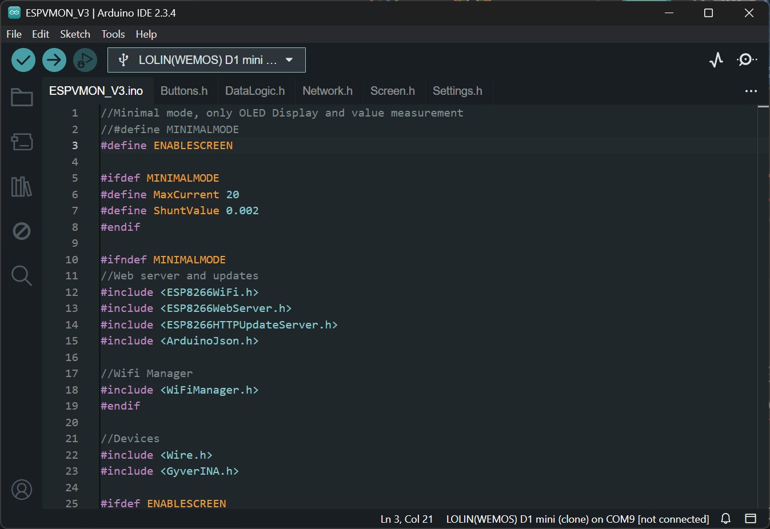Open the sidebar Debug panel icon
The width and height of the screenshot is (770, 529).
pos(22,231)
